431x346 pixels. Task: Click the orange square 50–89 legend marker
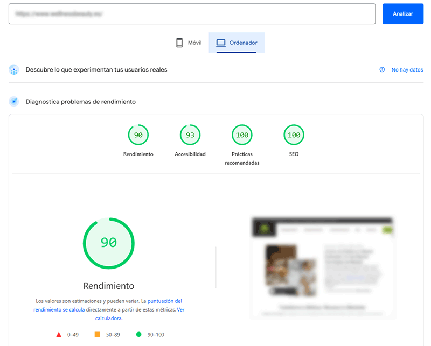pos(99,334)
